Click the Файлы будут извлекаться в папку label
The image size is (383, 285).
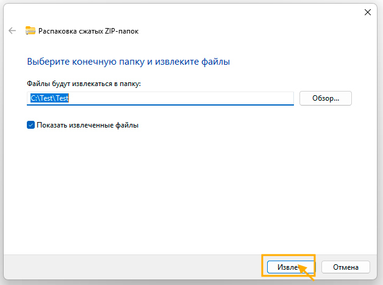point(84,84)
